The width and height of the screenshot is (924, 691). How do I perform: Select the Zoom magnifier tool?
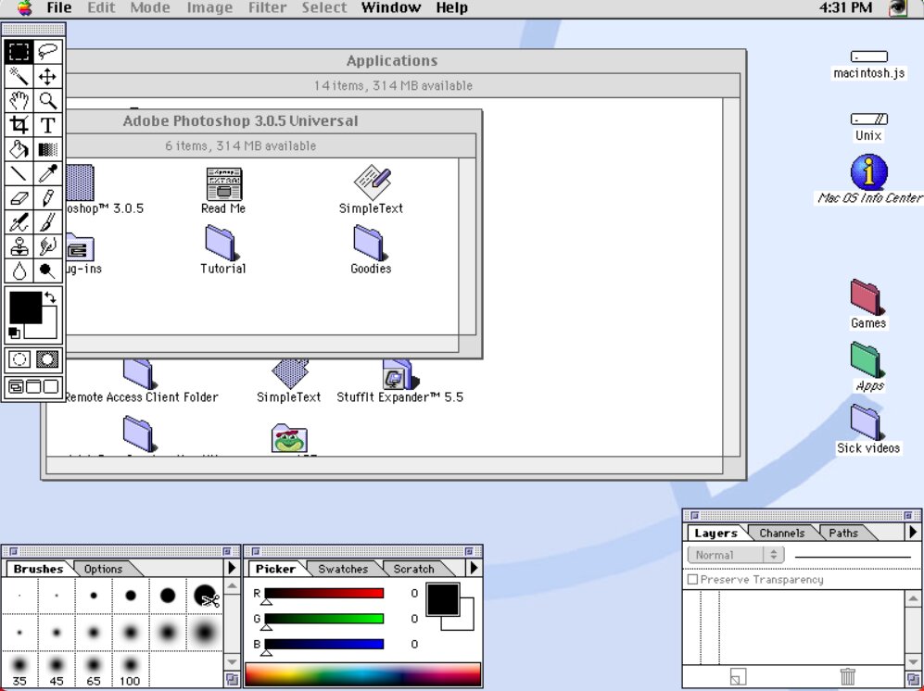[48, 101]
